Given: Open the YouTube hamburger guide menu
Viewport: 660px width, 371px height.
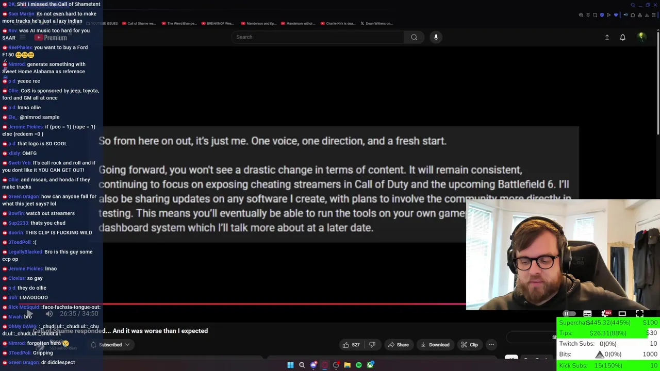Looking at the screenshot, I should pyautogui.click(x=22, y=38).
